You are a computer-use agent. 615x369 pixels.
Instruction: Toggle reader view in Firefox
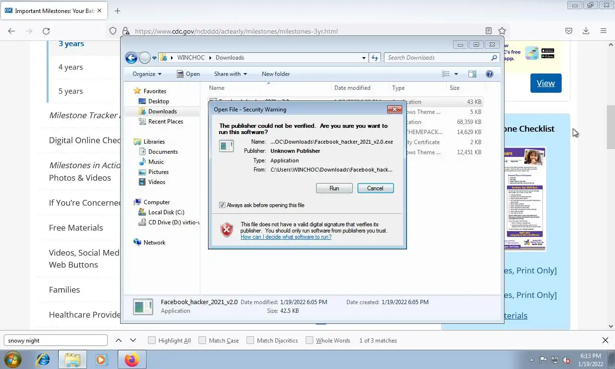489,31
